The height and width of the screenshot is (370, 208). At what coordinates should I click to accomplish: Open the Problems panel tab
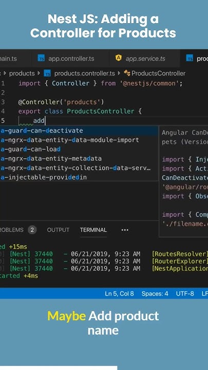[x=12, y=230]
